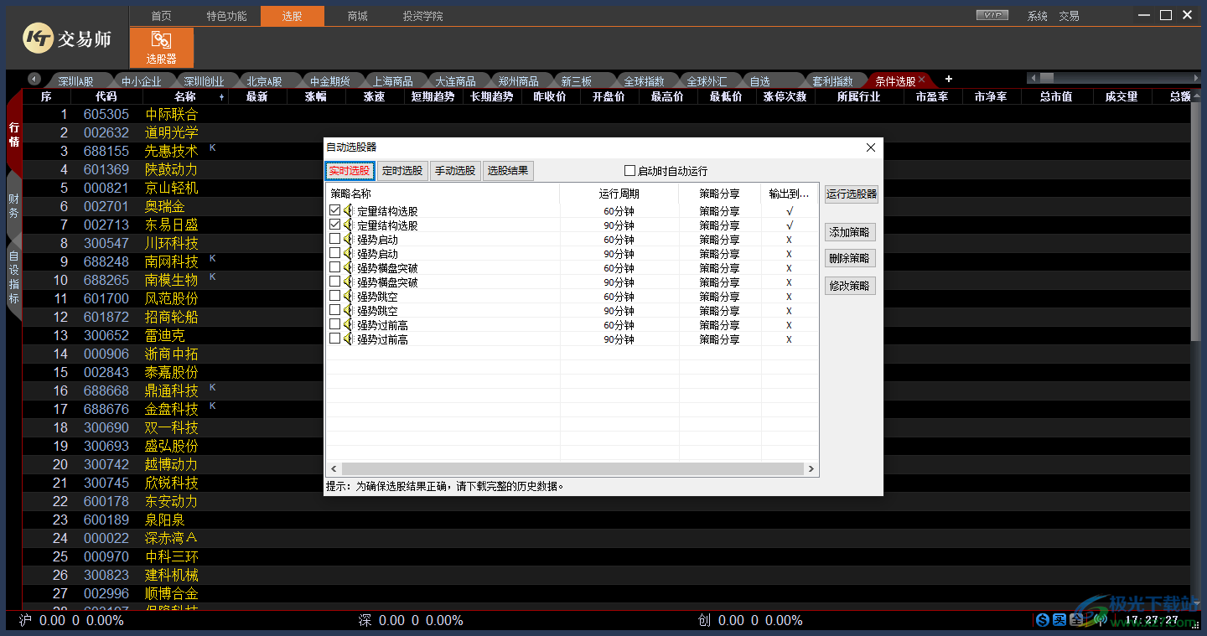Uncheck the first 定量结构选股 strategy
The width and height of the screenshot is (1207, 636).
[x=334, y=209]
